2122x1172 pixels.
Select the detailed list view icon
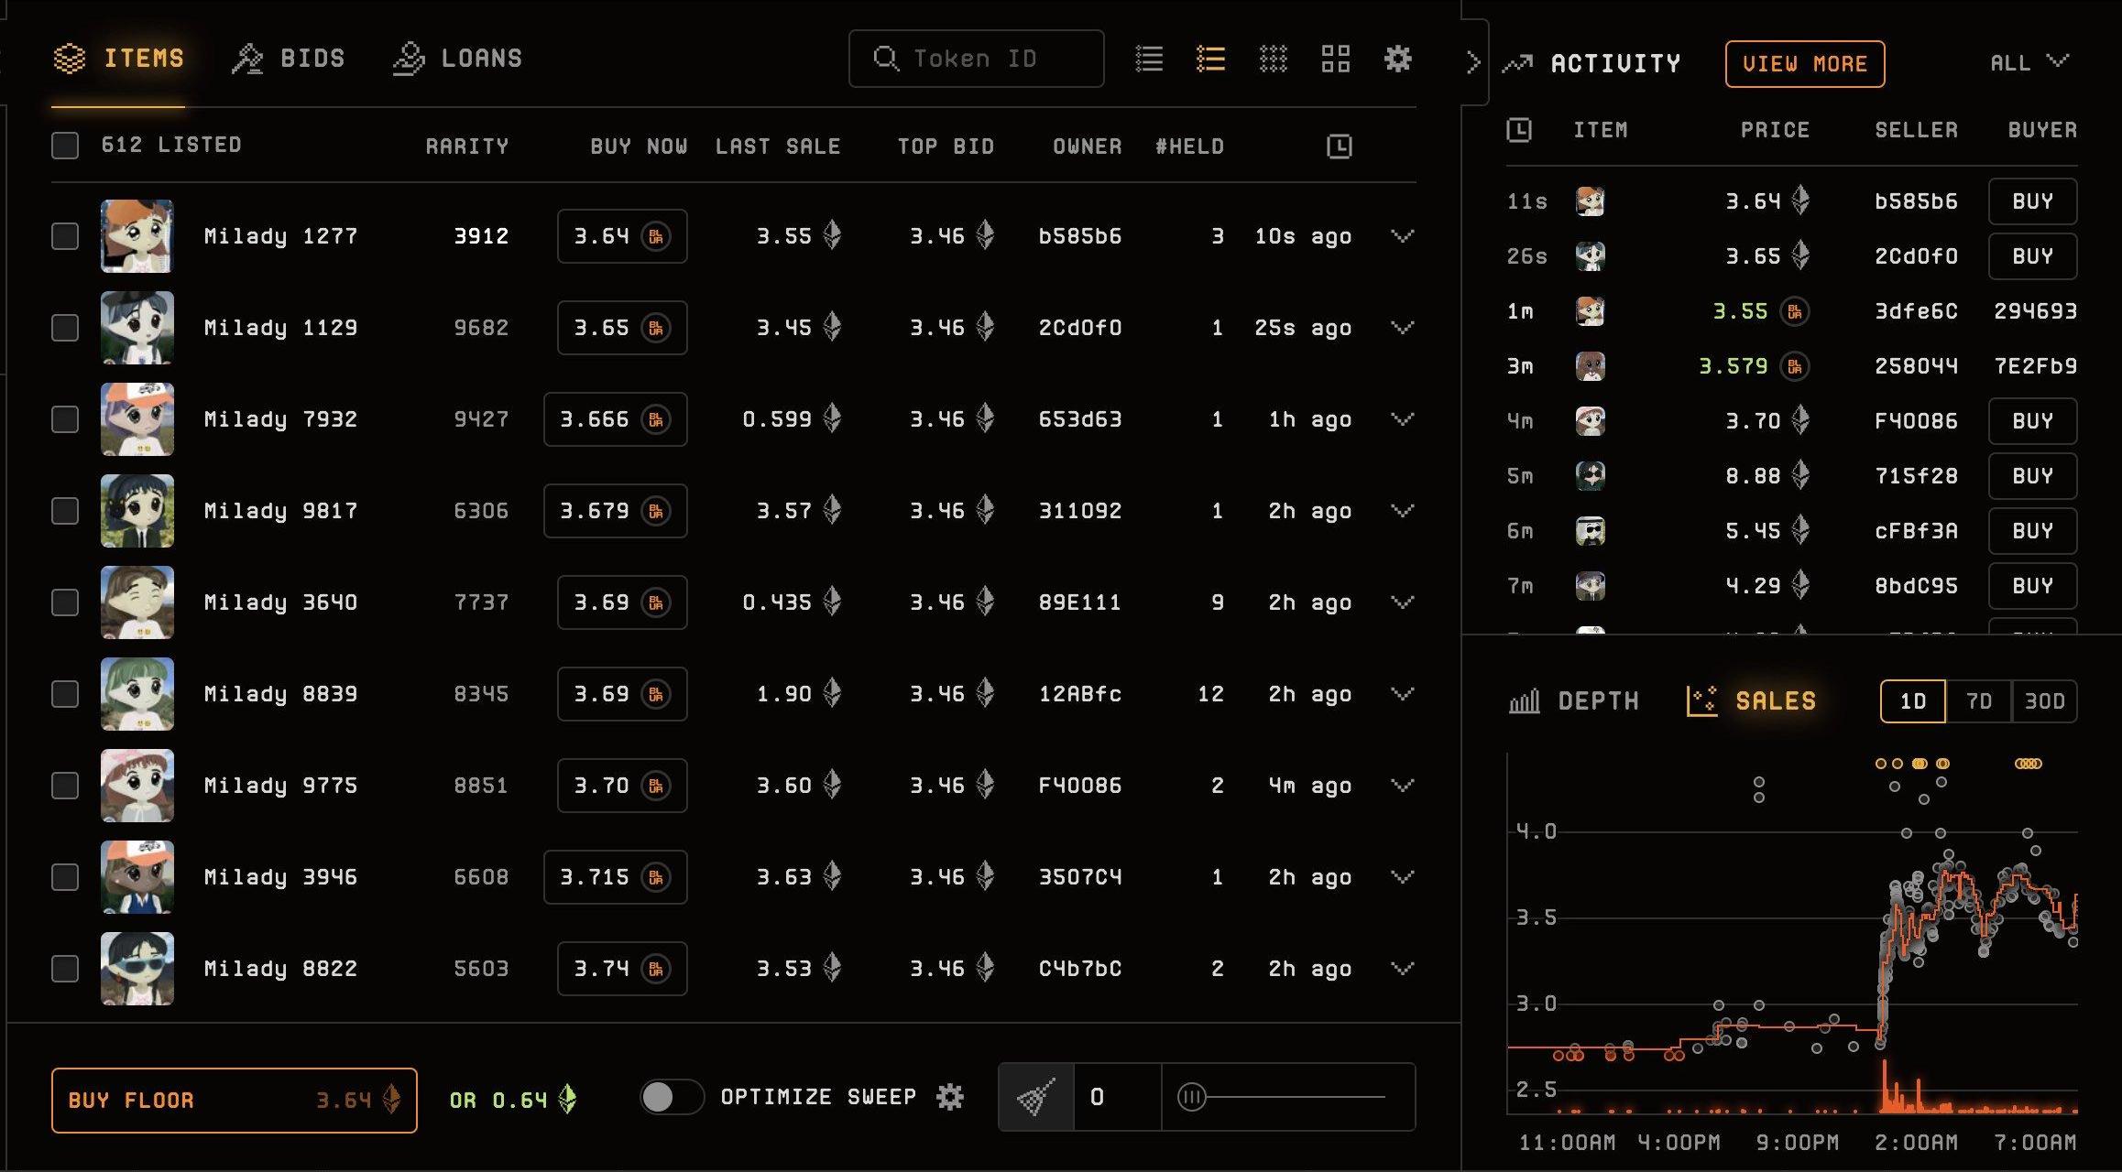tap(1210, 60)
